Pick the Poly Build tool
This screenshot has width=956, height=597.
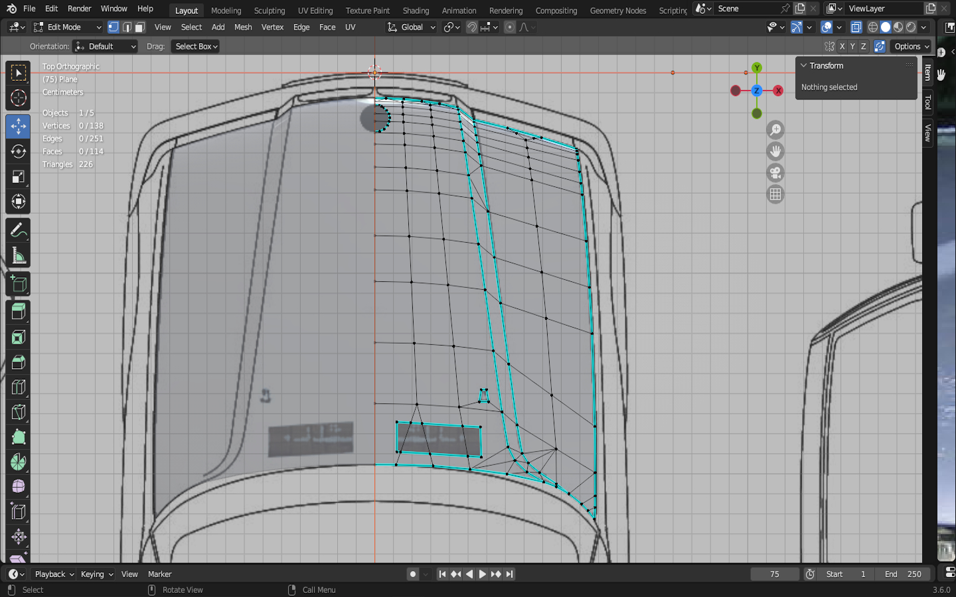coord(19,437)
